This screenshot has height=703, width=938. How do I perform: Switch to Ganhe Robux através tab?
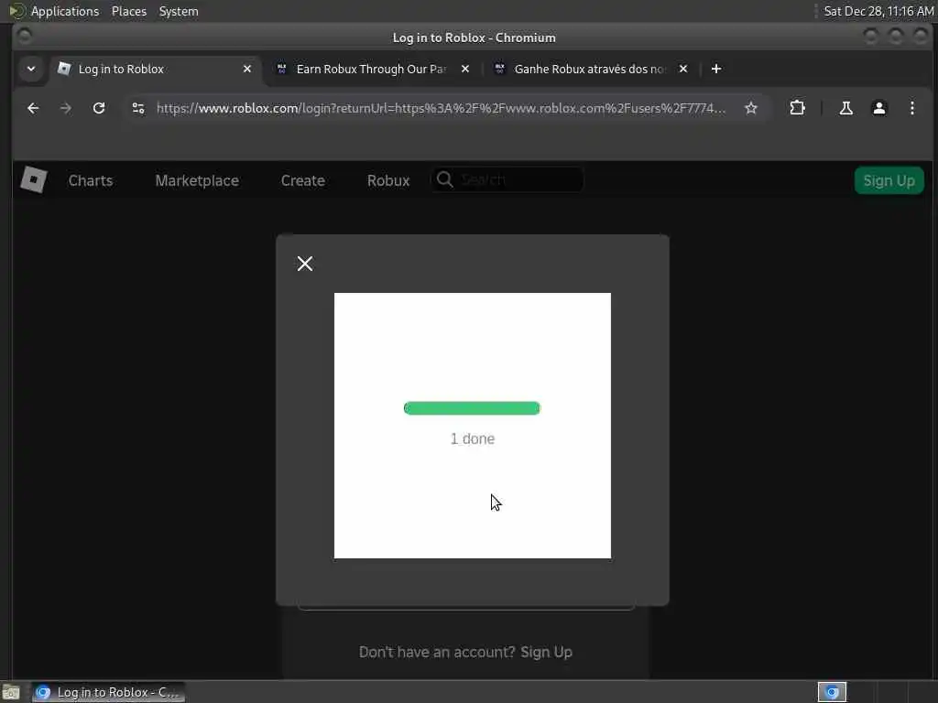(x=589, y=69)
